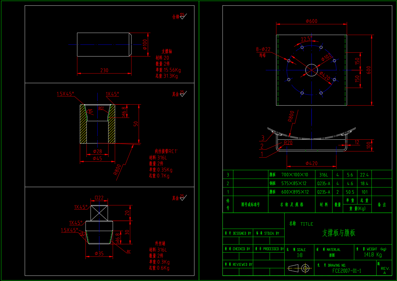The image size is (397, 281).
Task: Click the 8-Φ22 均布 hole callout
Action: [x=263, y=50]
